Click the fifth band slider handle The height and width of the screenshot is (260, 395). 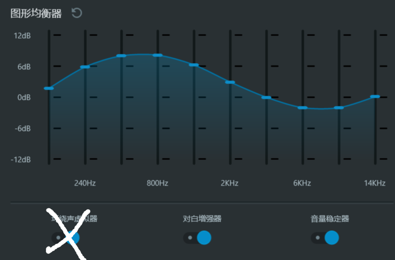click(x=194, y=65)
